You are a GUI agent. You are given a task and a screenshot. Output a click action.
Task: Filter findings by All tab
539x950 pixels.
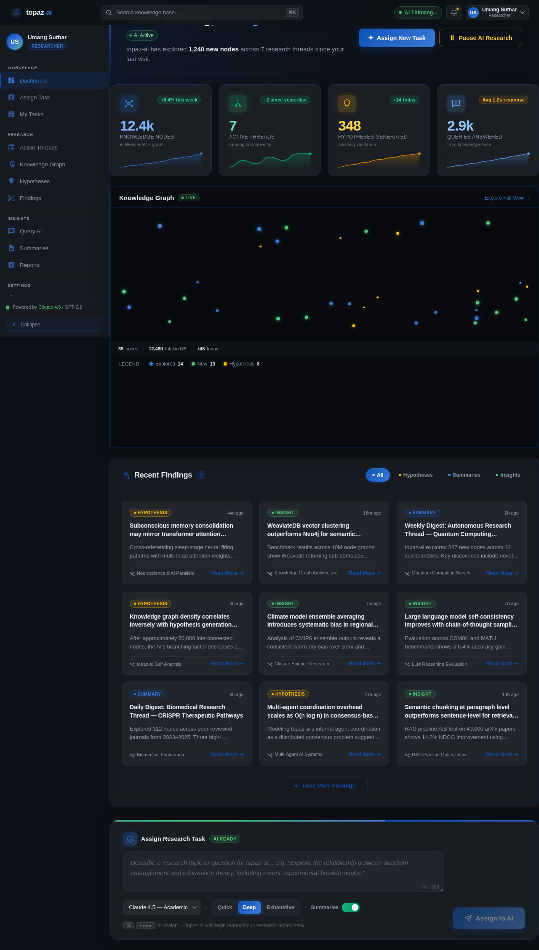[378, 475]
